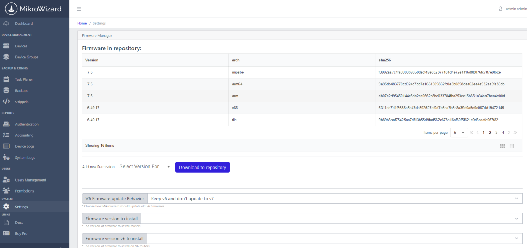Toggle the sidebar with the hamburger icon

(79, 9)
